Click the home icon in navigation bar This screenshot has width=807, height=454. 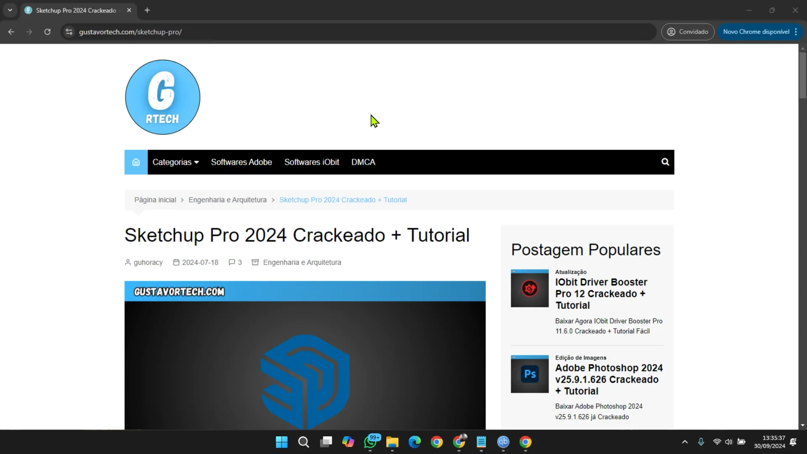[136, 162]
